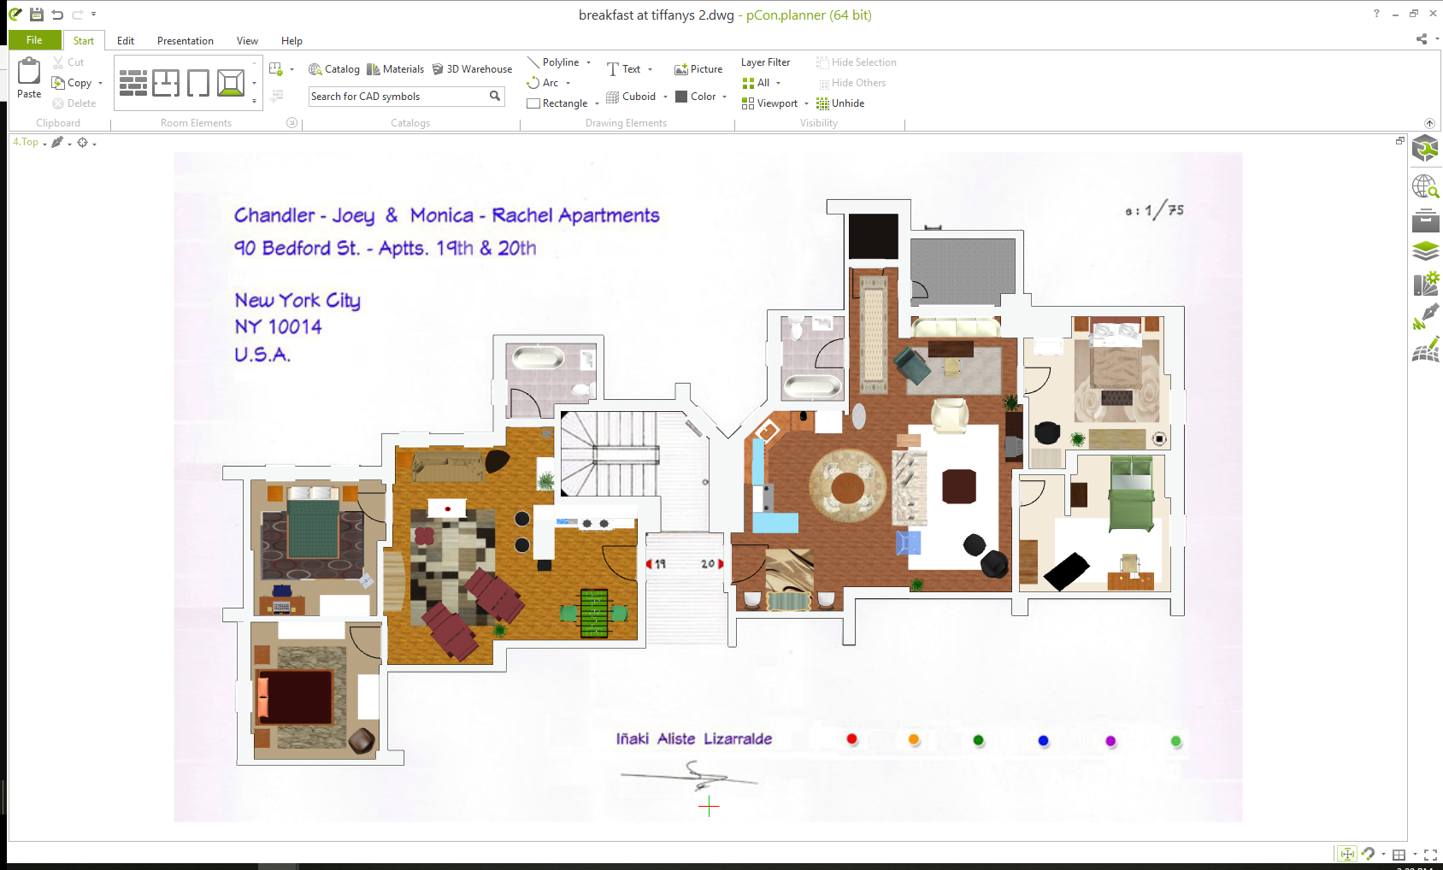This screenshot has height=870, width=1443.
Task: Click the Copy button
Action: point(73,83)
